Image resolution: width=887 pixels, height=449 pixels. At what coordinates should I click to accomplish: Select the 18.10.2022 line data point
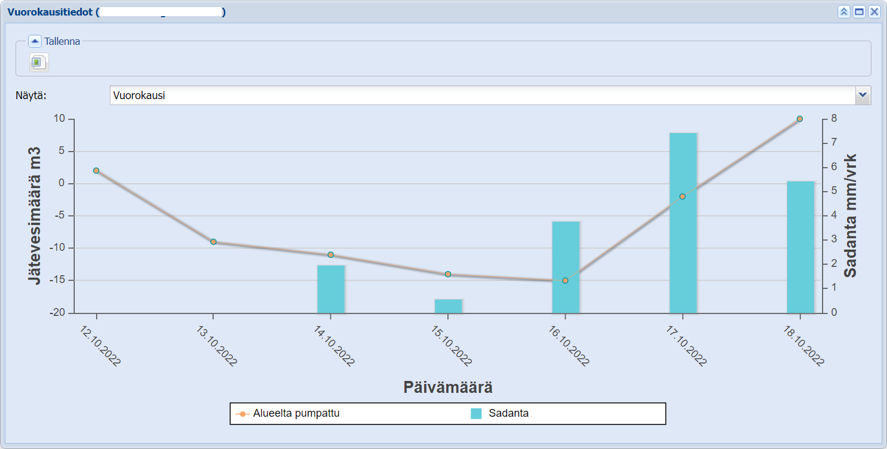(800, 119)
